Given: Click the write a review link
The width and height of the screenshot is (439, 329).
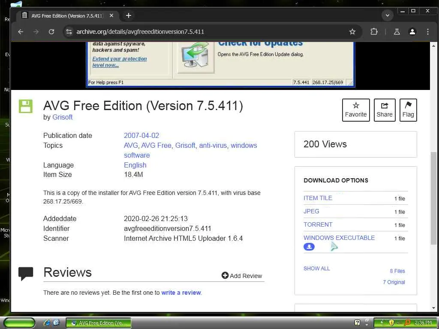Looking at the screenshot, I should click(181, 293).
